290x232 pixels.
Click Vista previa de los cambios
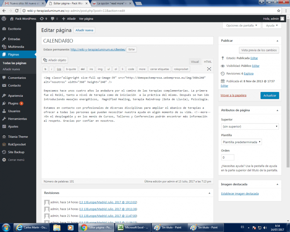pos(259,50)
